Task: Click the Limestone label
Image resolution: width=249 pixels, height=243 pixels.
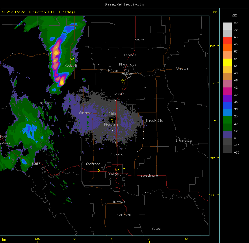Action: click(x=44, y=103)
